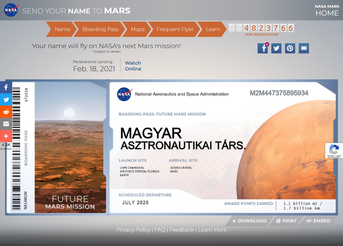Click the NASA logo in the header

point(11,10)
